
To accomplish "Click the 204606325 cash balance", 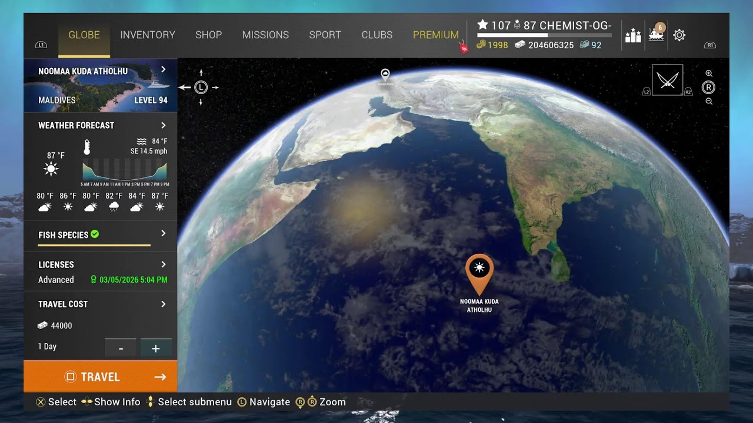I will [x=551, y=45].
